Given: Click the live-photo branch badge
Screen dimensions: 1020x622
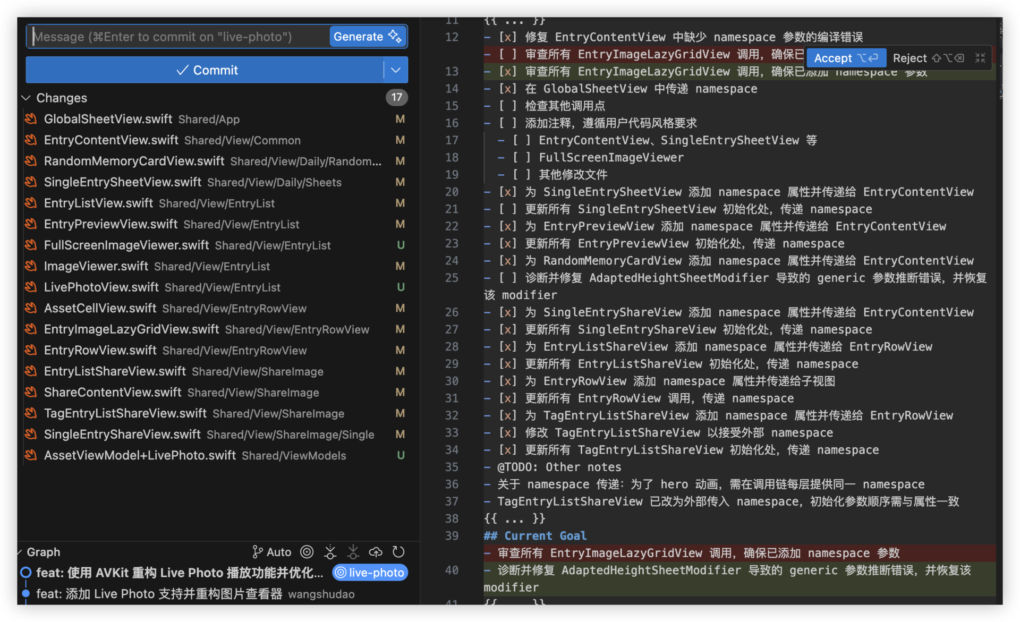Looking at the screenshot, I should pos(370,573).
